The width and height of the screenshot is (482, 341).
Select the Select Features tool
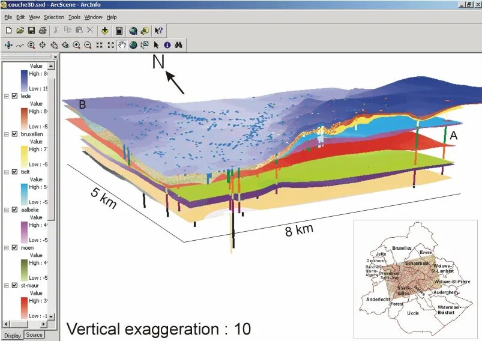(x=145, y=45)
